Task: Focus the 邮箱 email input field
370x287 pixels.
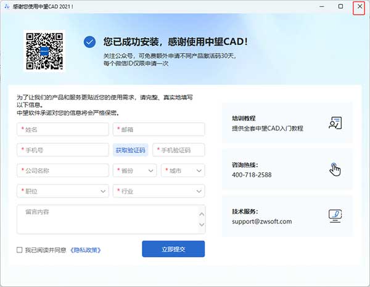Action: [x=159, y=129]
